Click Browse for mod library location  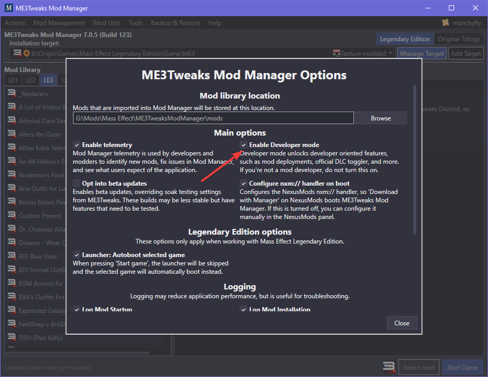click(x=381, y=118)
